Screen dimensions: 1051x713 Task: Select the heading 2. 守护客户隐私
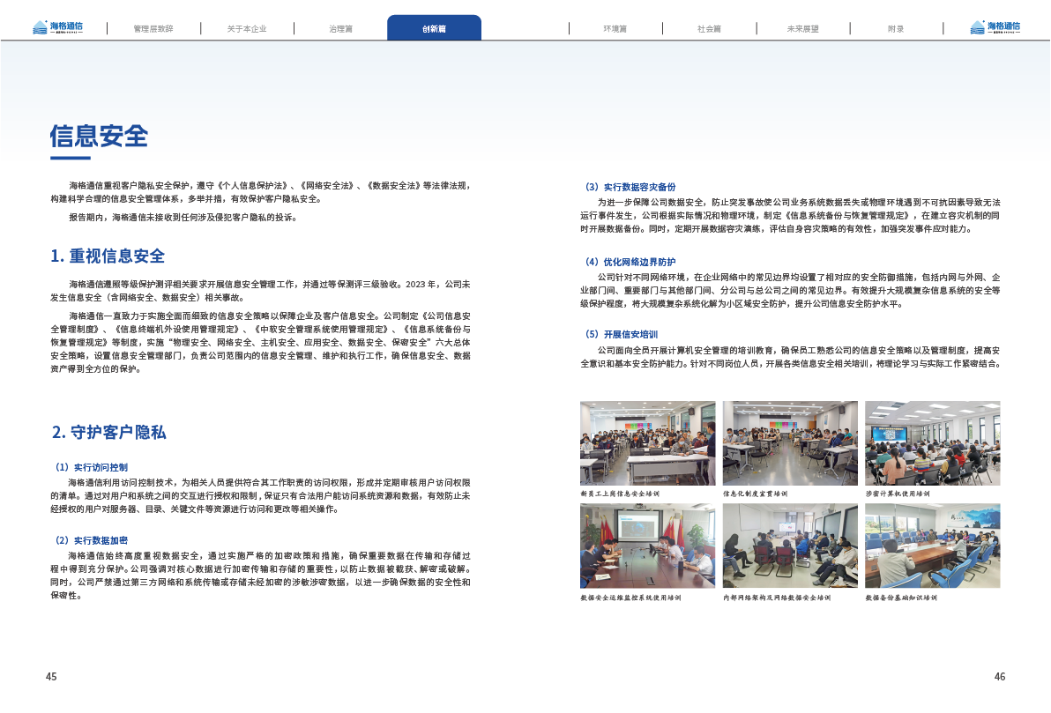point(108,432)
